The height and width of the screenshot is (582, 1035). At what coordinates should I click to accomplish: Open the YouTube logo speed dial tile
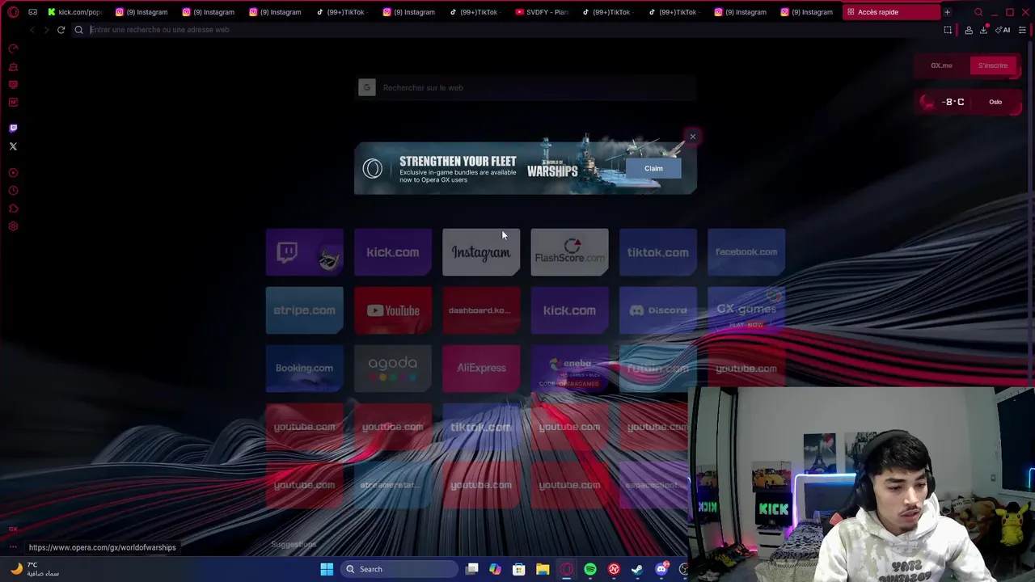pos(393,310)
